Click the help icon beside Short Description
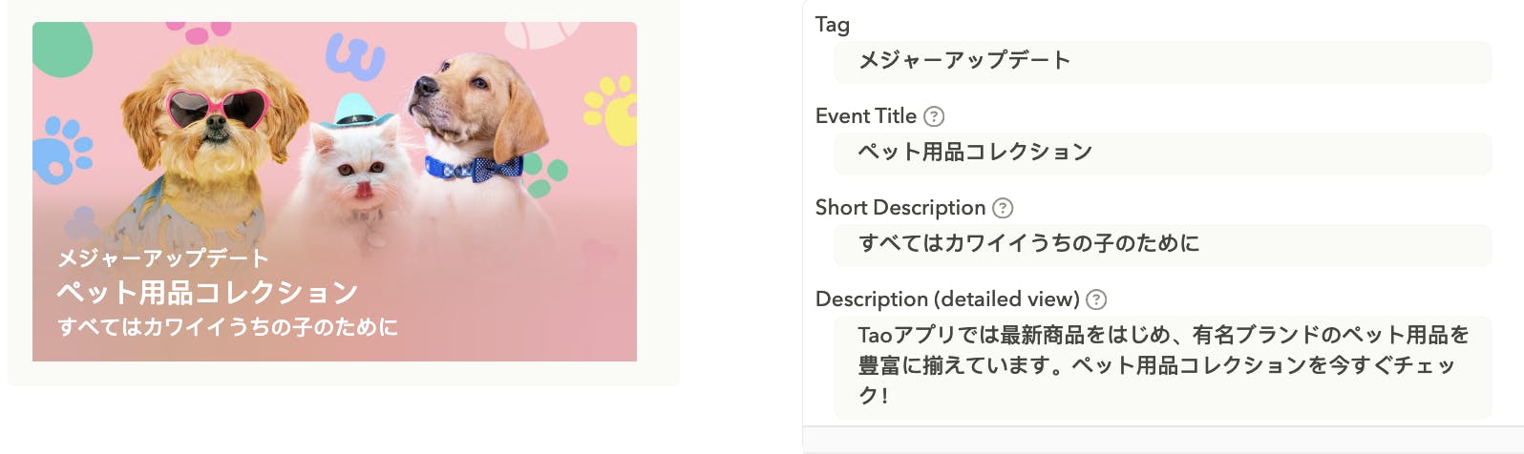 1003,208
